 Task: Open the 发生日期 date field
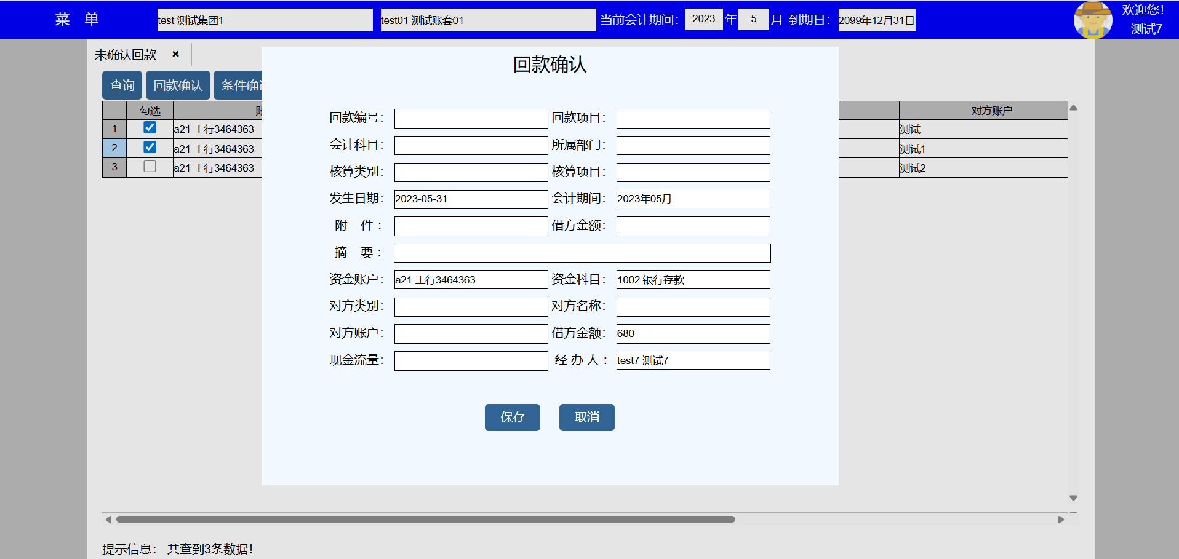click(471, 199)
